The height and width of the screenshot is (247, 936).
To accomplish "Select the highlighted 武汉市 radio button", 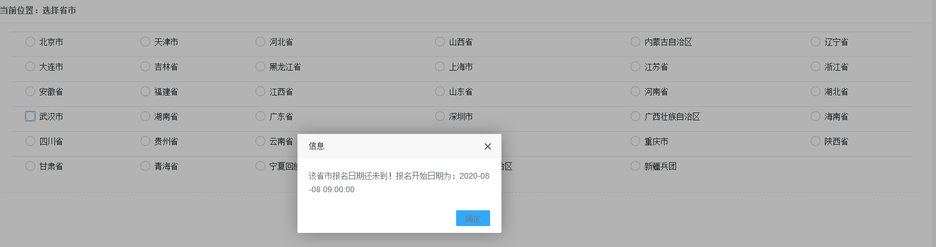I will point(30,116).
